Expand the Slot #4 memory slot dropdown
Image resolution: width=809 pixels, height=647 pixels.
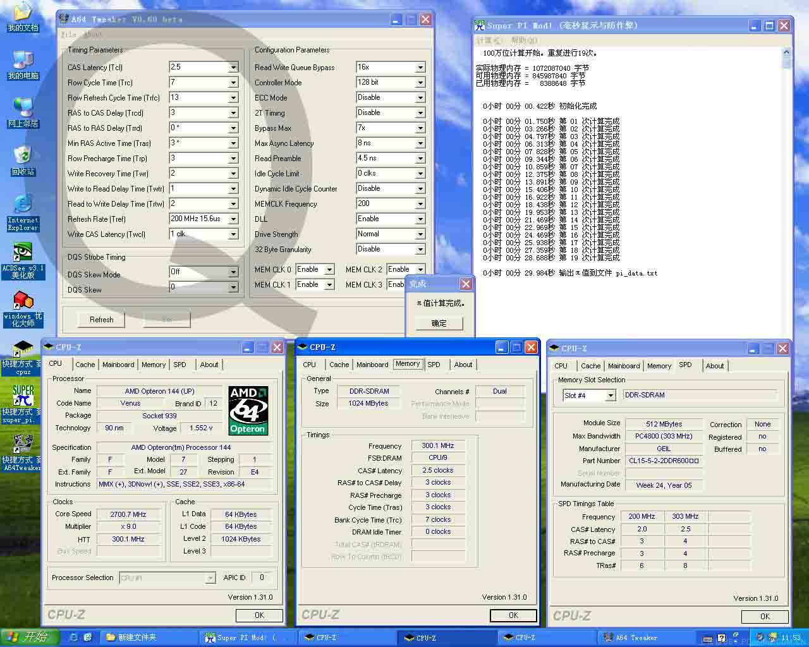[x=611, y=396]
